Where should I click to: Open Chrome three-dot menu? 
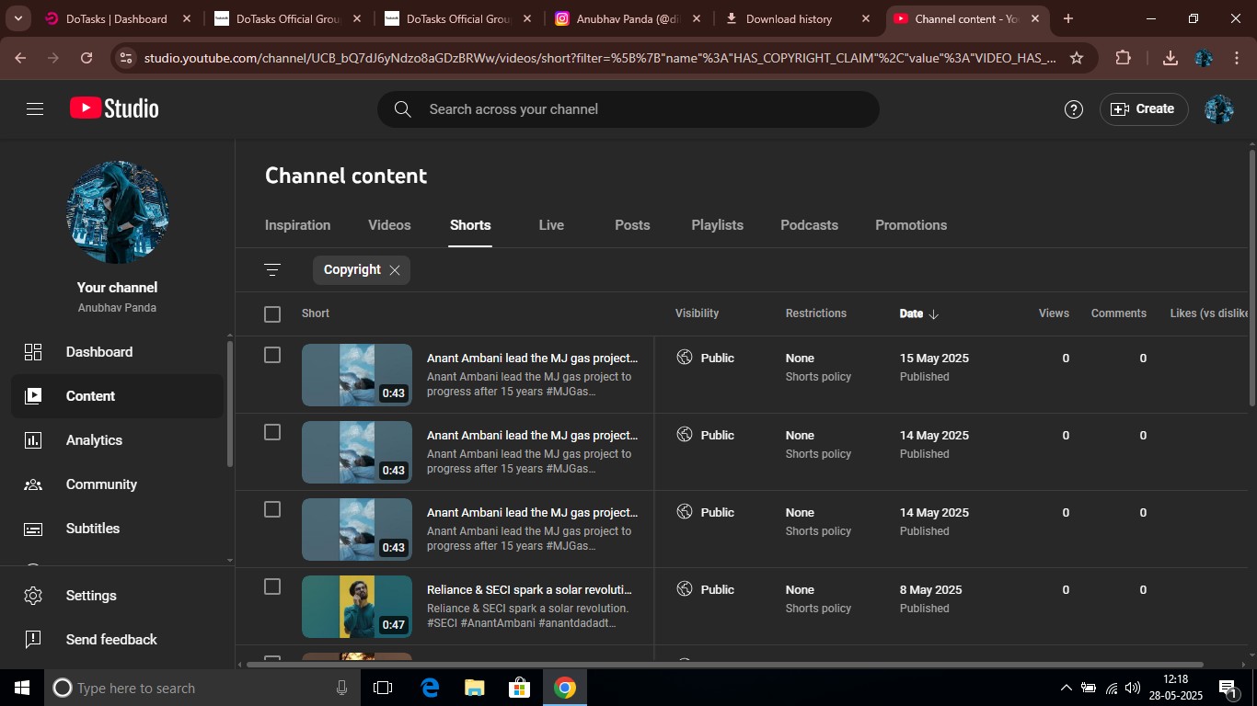pyautogui.click(x=1236, y=58)
